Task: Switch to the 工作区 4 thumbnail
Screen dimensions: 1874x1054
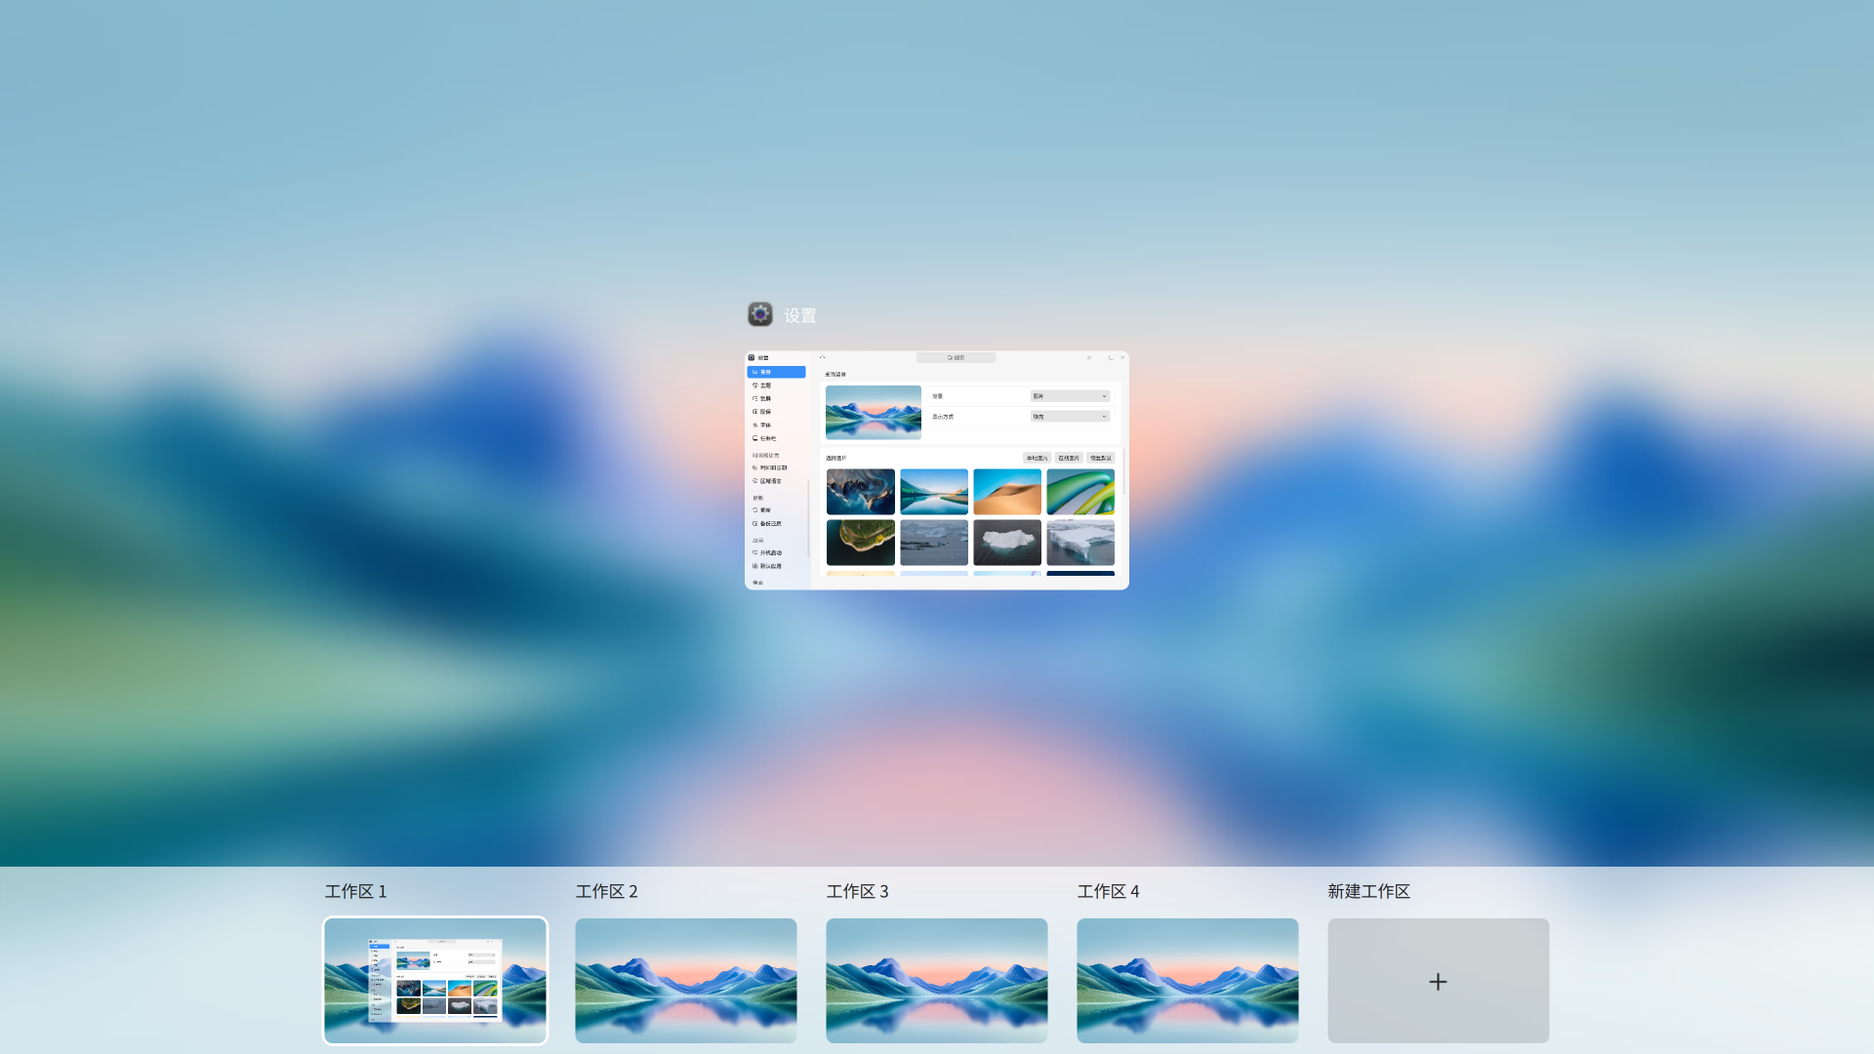Action: (x=1187, y=980)
